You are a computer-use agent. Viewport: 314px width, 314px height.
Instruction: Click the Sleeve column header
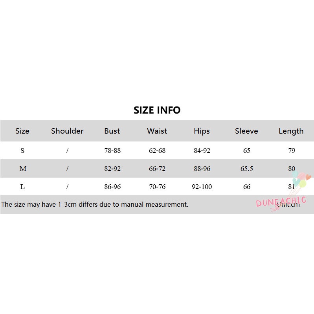tap(246, 131)
